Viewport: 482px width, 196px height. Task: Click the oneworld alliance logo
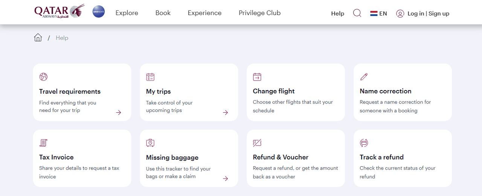coord(99,12)
